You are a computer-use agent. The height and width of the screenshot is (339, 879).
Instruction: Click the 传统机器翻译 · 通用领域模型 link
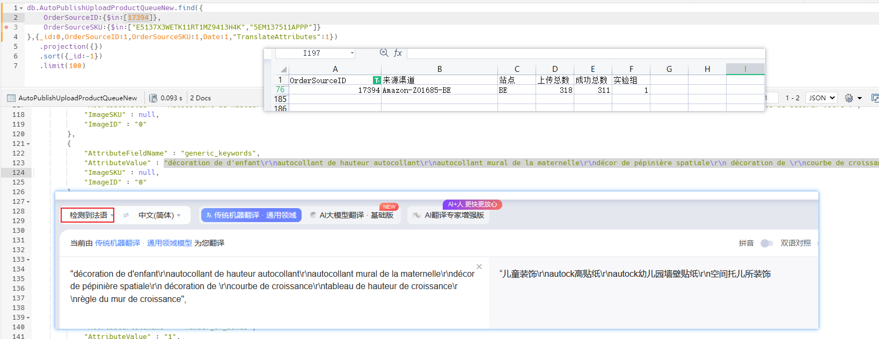pos(143,243)
